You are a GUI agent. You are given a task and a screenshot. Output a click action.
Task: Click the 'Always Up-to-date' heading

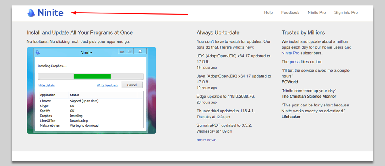pos(218,33)
